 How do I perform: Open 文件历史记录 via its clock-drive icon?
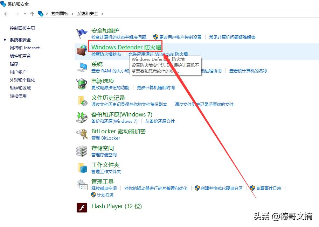point(82,100)
